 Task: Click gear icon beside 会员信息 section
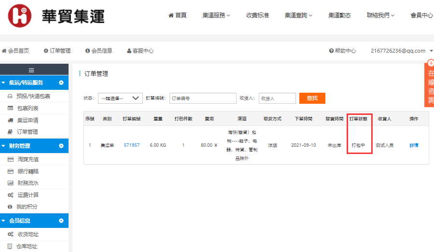(61, 221)
